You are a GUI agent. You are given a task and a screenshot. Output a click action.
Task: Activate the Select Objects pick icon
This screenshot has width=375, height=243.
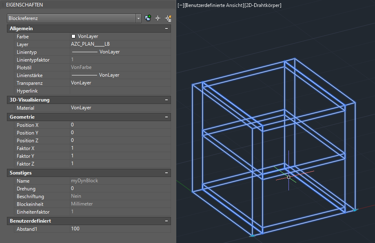(x=158, y=18)
